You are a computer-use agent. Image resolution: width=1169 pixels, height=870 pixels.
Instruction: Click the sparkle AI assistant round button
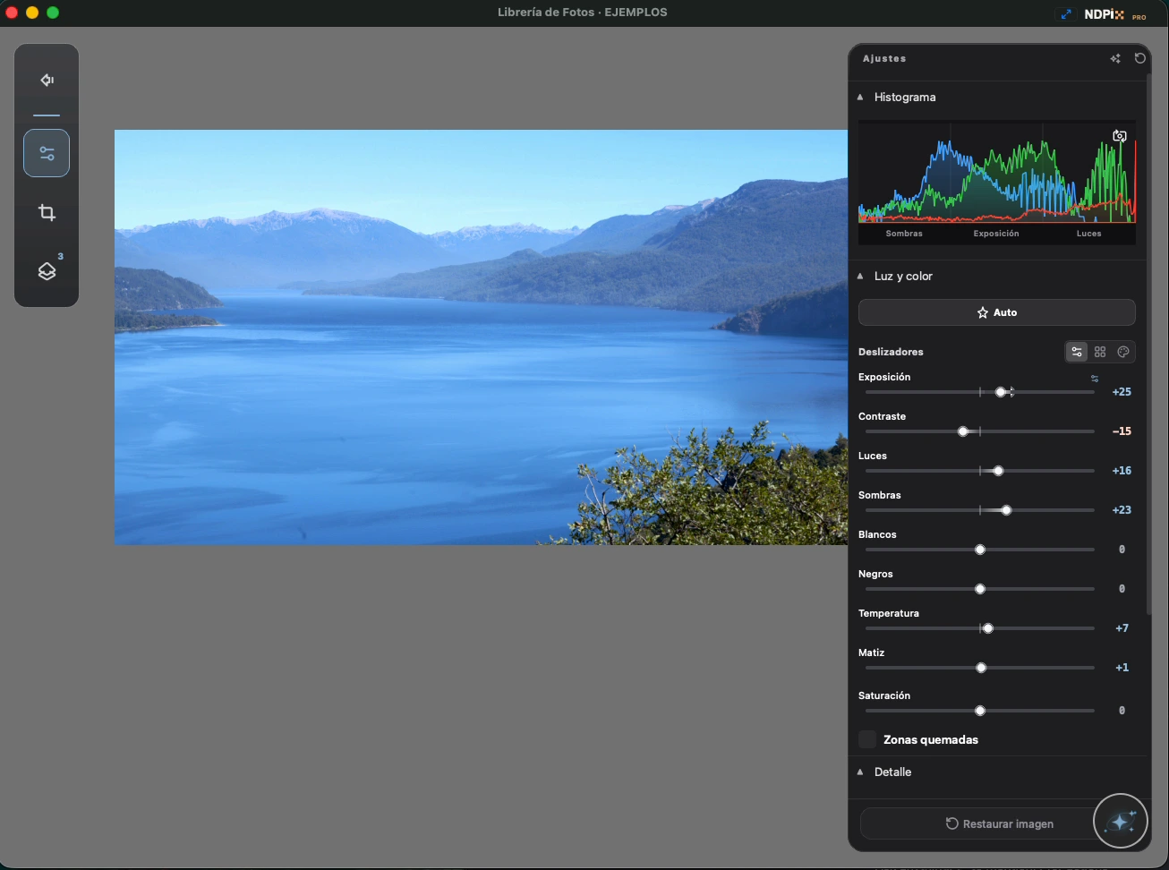(1121, 821)
